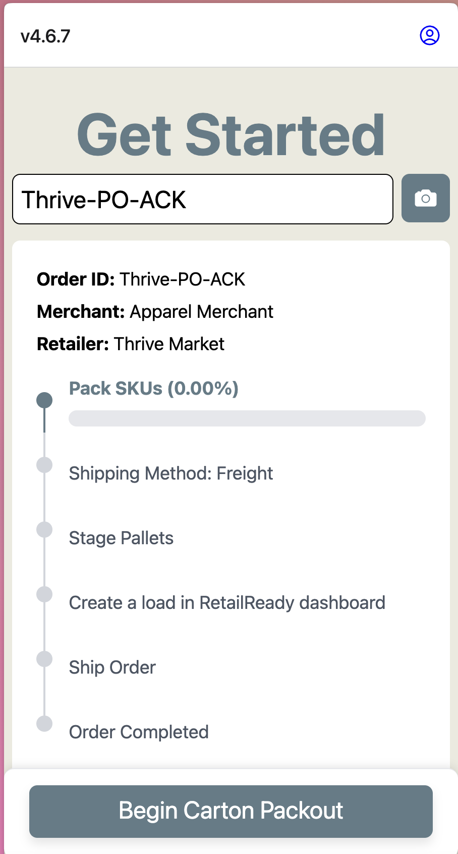Select the Shipping Method step dot
458x854 pixels.
pos(44,465)
